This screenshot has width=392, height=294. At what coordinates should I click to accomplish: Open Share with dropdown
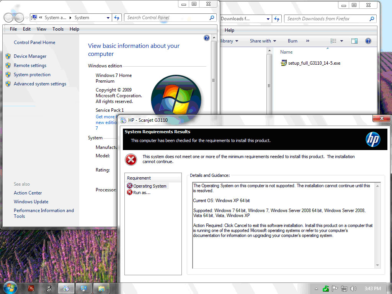coord(263,41)
